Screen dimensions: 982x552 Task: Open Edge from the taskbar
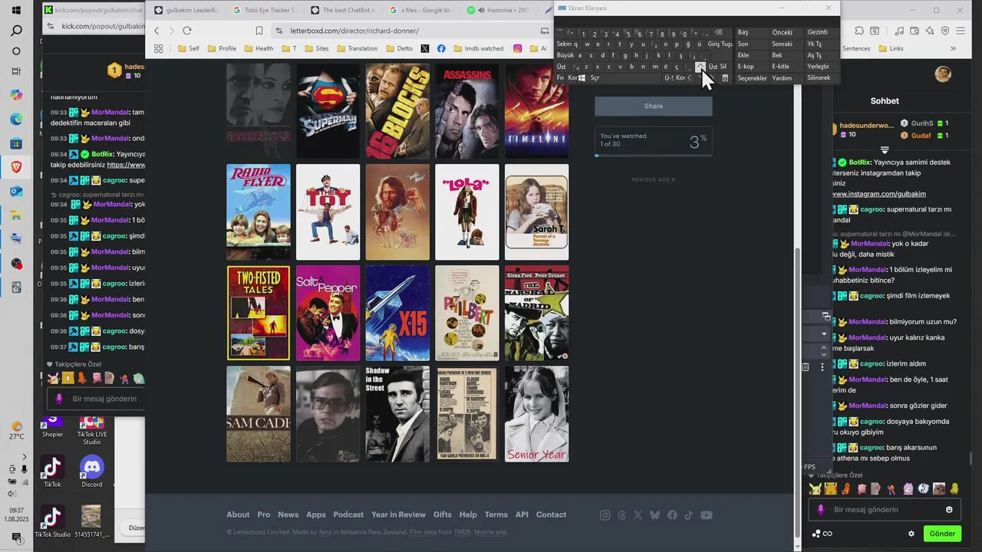coord(16,119)
